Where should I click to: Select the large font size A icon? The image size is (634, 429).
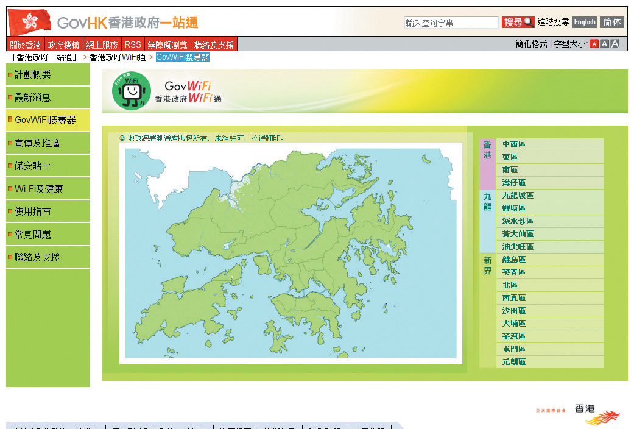(615, 44)
